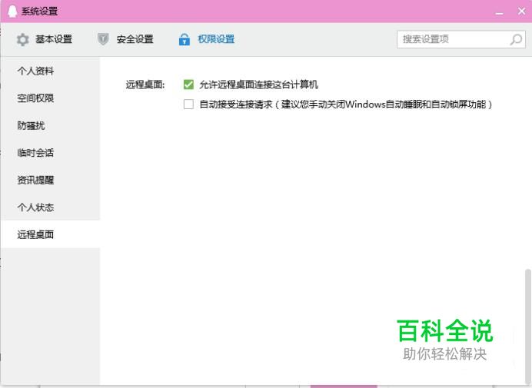This screenshot has height=388, width=532.
Task: Choose 资讯提醒 sidebar item
Action: pyautogui.click(x=50, y=180)
